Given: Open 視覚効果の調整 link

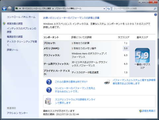Looking at the screenshot, I should click(15, 24).
